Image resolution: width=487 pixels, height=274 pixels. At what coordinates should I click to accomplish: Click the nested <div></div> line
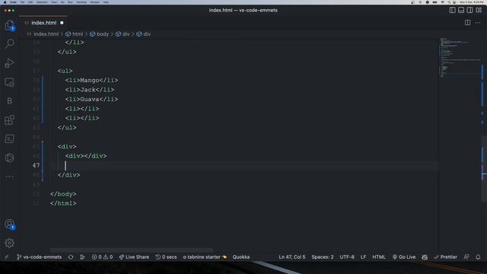tap(86, 156)
